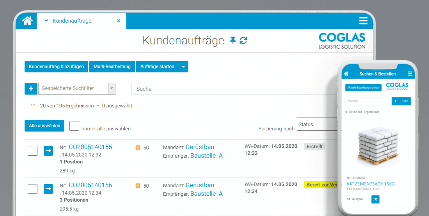The height and width of the screenshot is (216, 429).
Task: Click Kundenauftrag hinzufügen button
Action: [x=57, y=67]
